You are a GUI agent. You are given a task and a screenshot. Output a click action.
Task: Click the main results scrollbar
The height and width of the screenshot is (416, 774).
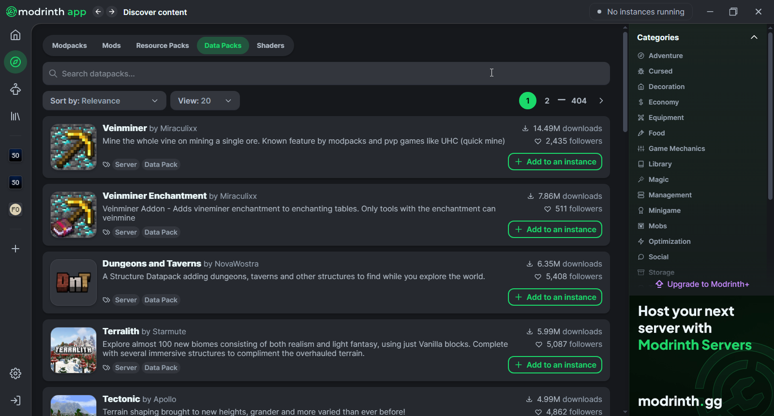[625, 82]
